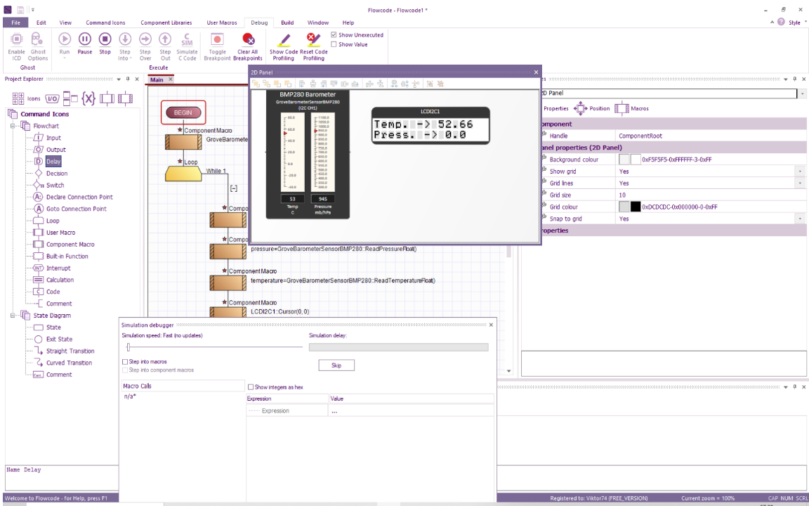The image size is (809, 506).
Task: Collapse the State Diagram tree node
Action: (13, 316)
